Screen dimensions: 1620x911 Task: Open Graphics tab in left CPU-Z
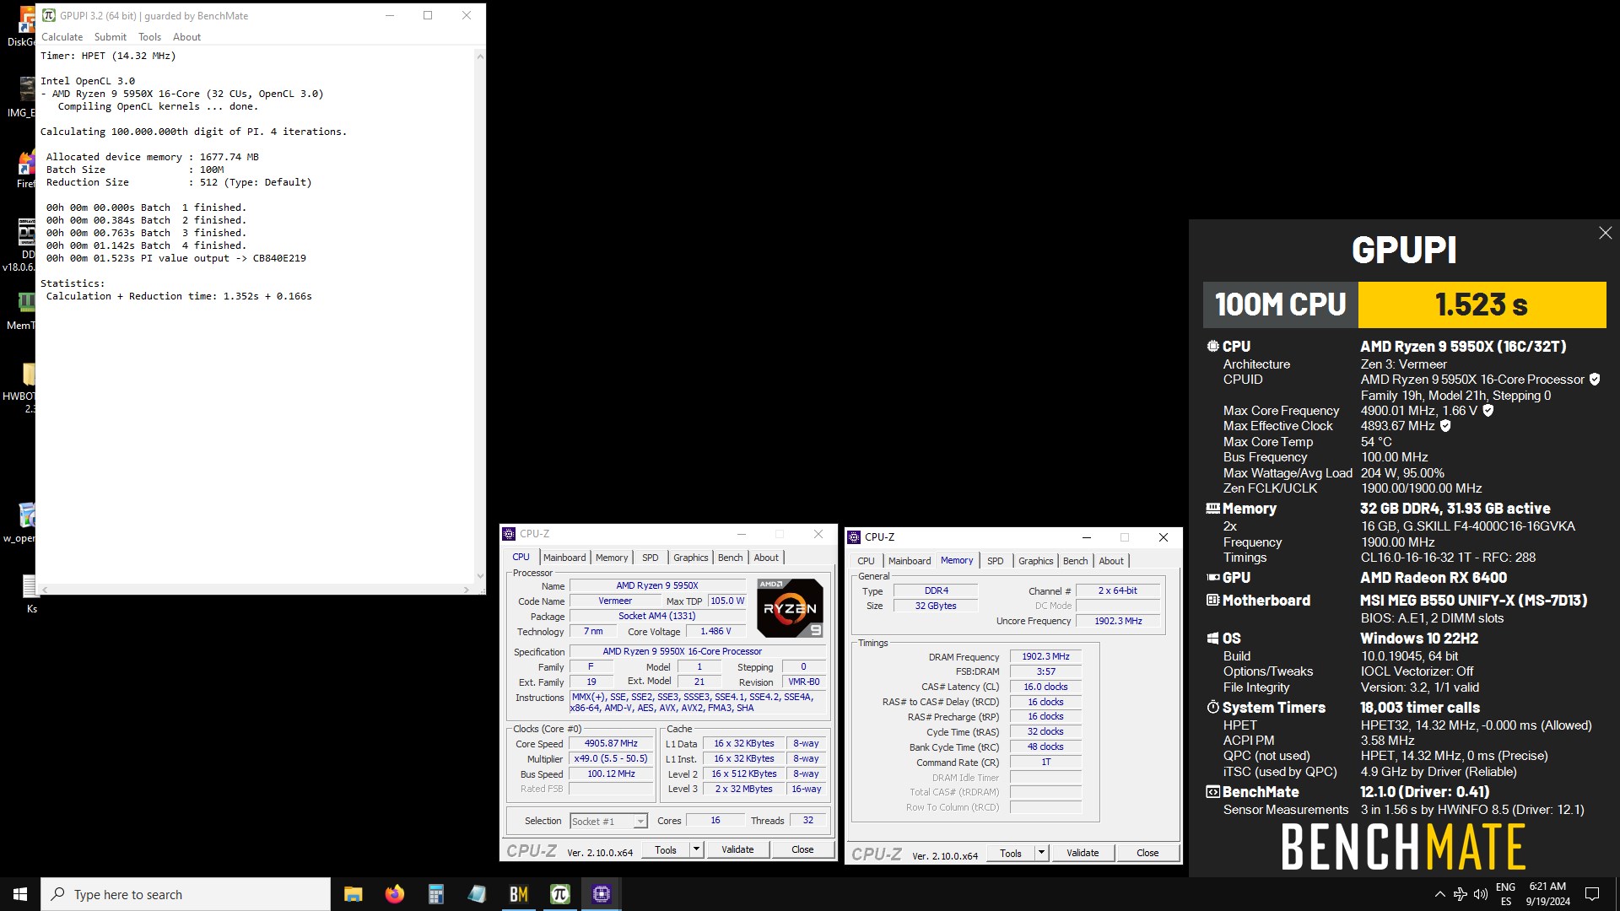point(690,558)
